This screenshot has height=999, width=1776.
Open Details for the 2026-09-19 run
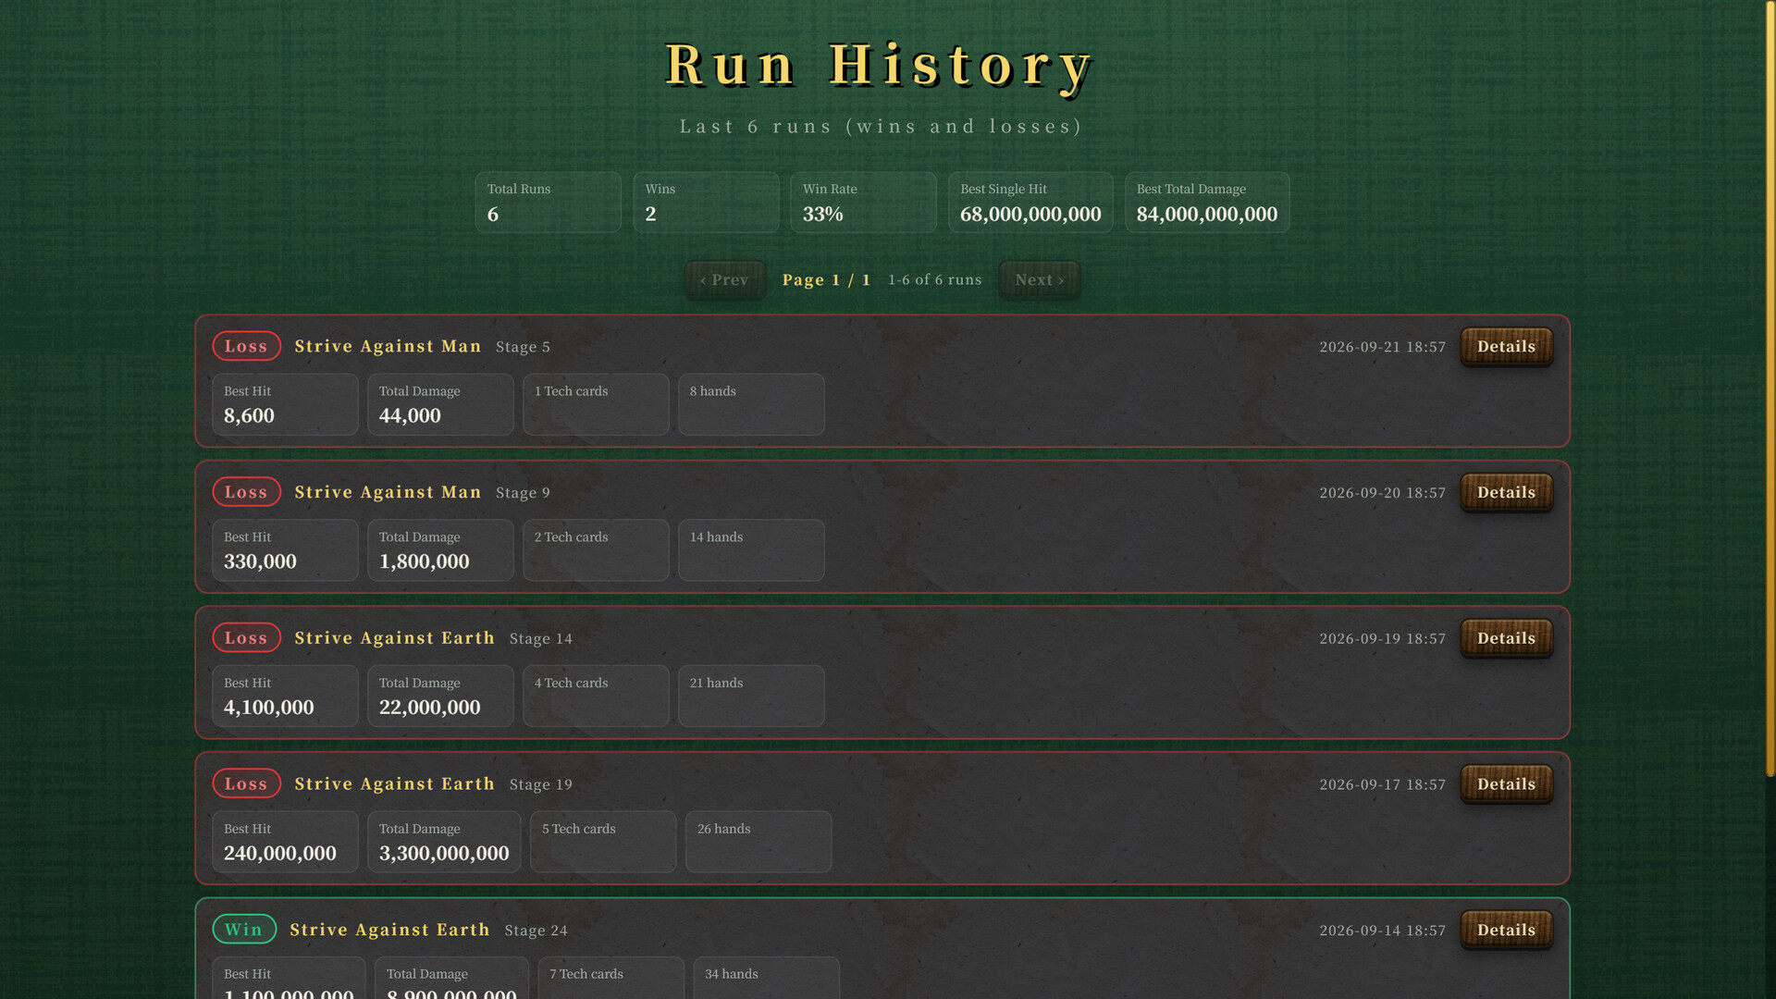click(1506, 638)
